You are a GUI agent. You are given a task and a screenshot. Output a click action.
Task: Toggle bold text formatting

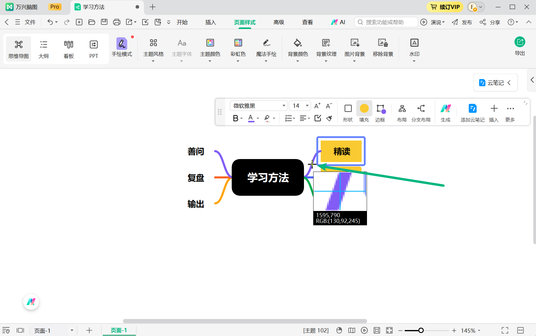point(236,118)
